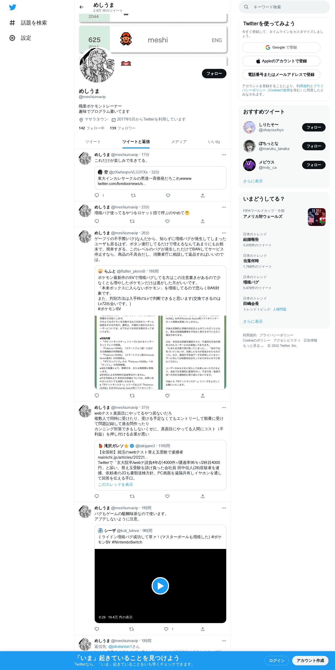This screenshot has width=335, height=670.
Task: Show more trends under いまどうしてる？
Action: coord(253,321)
